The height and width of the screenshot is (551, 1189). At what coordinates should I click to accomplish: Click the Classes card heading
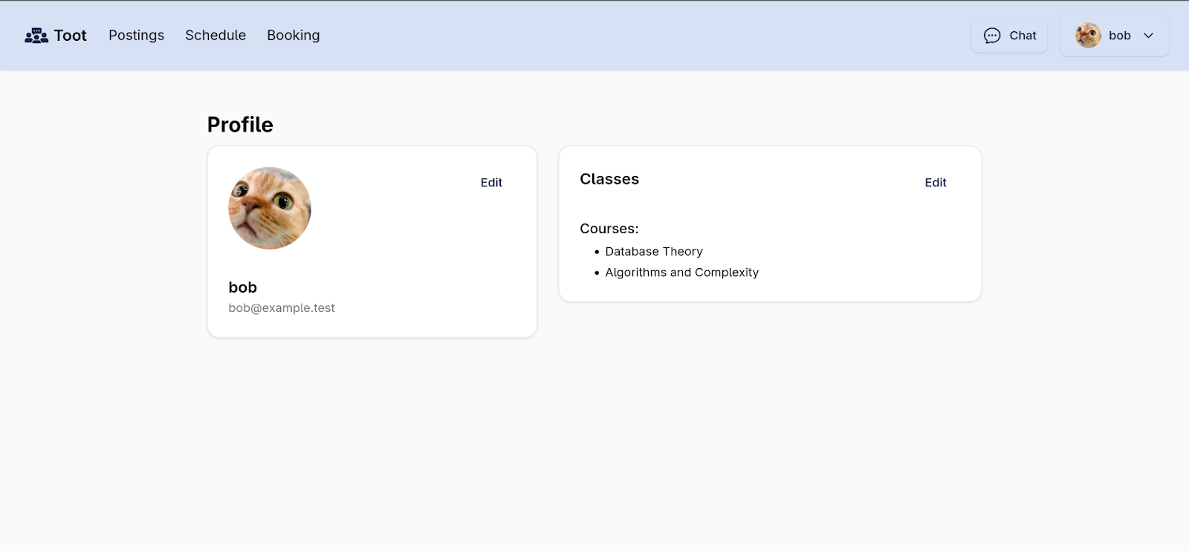pos(609,179)
